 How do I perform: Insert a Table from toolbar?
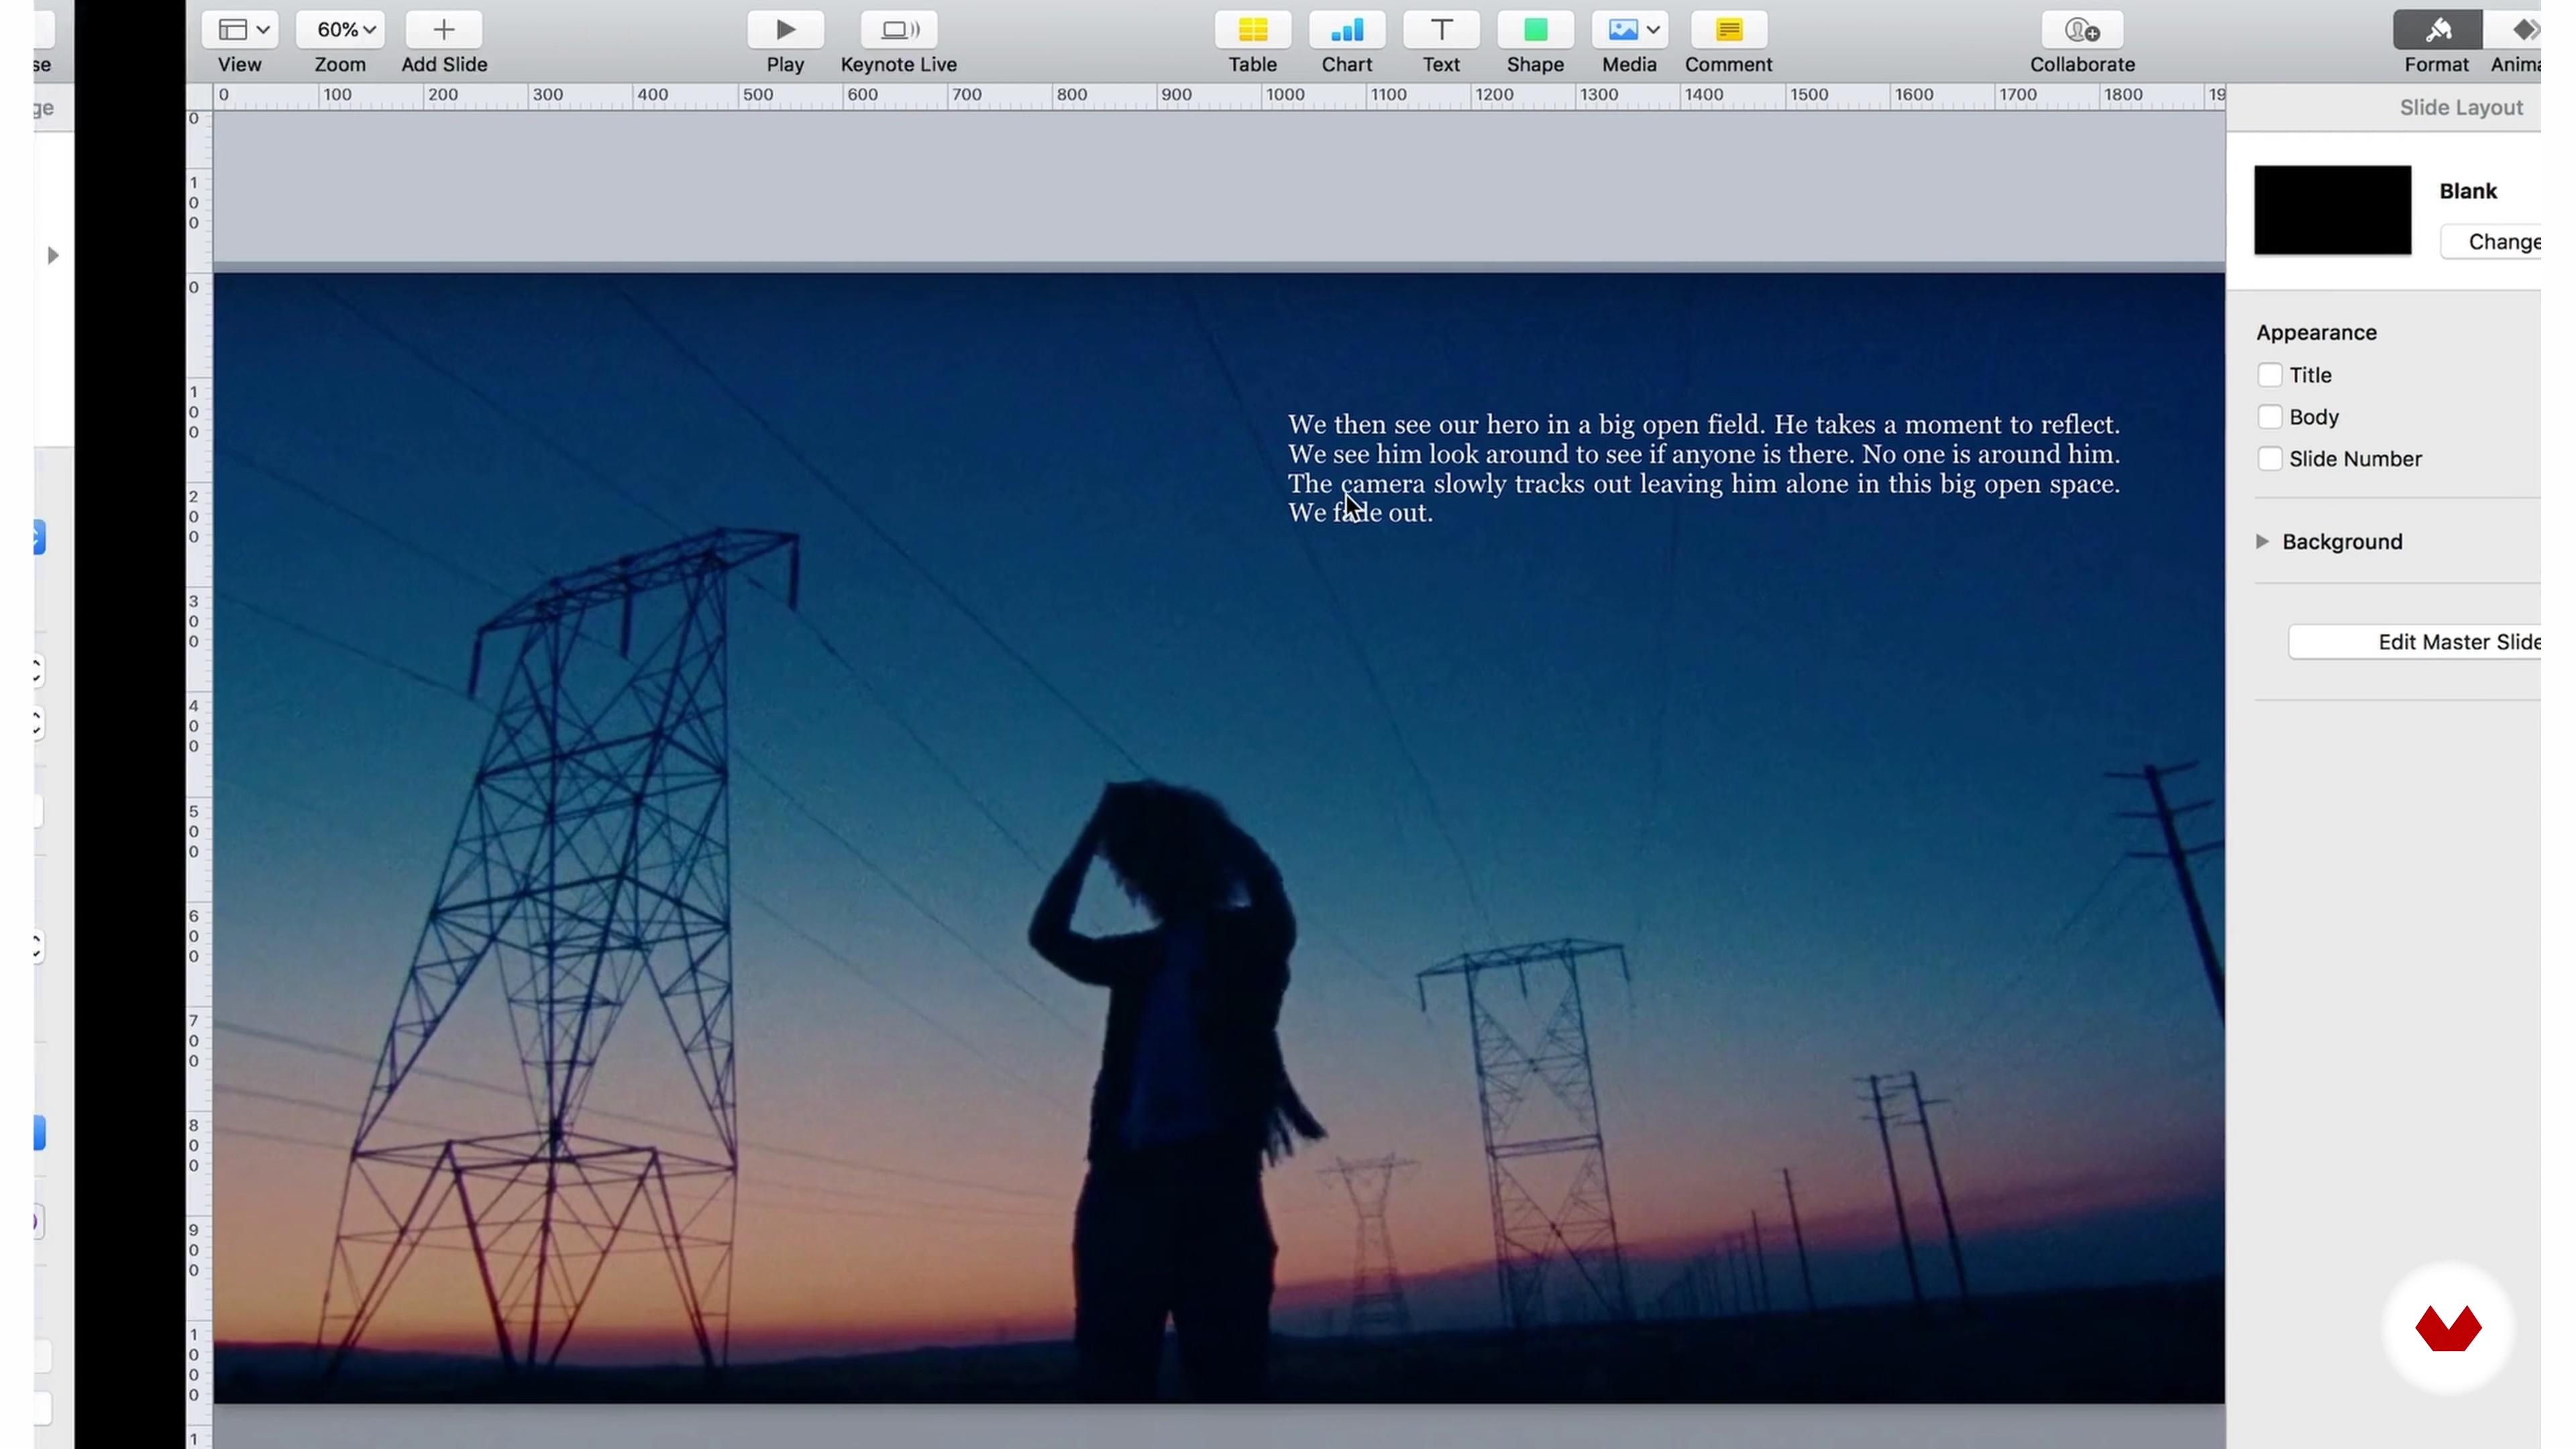[x=1252, y=30]
